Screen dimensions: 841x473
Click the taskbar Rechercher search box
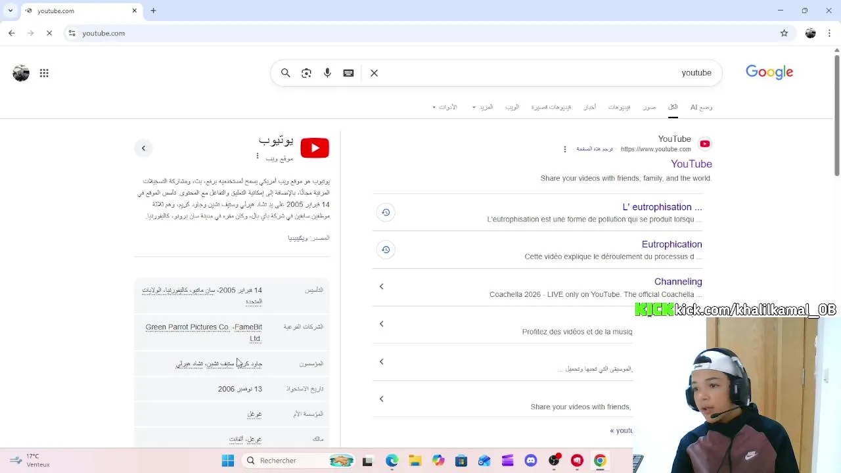pos(299,461)
